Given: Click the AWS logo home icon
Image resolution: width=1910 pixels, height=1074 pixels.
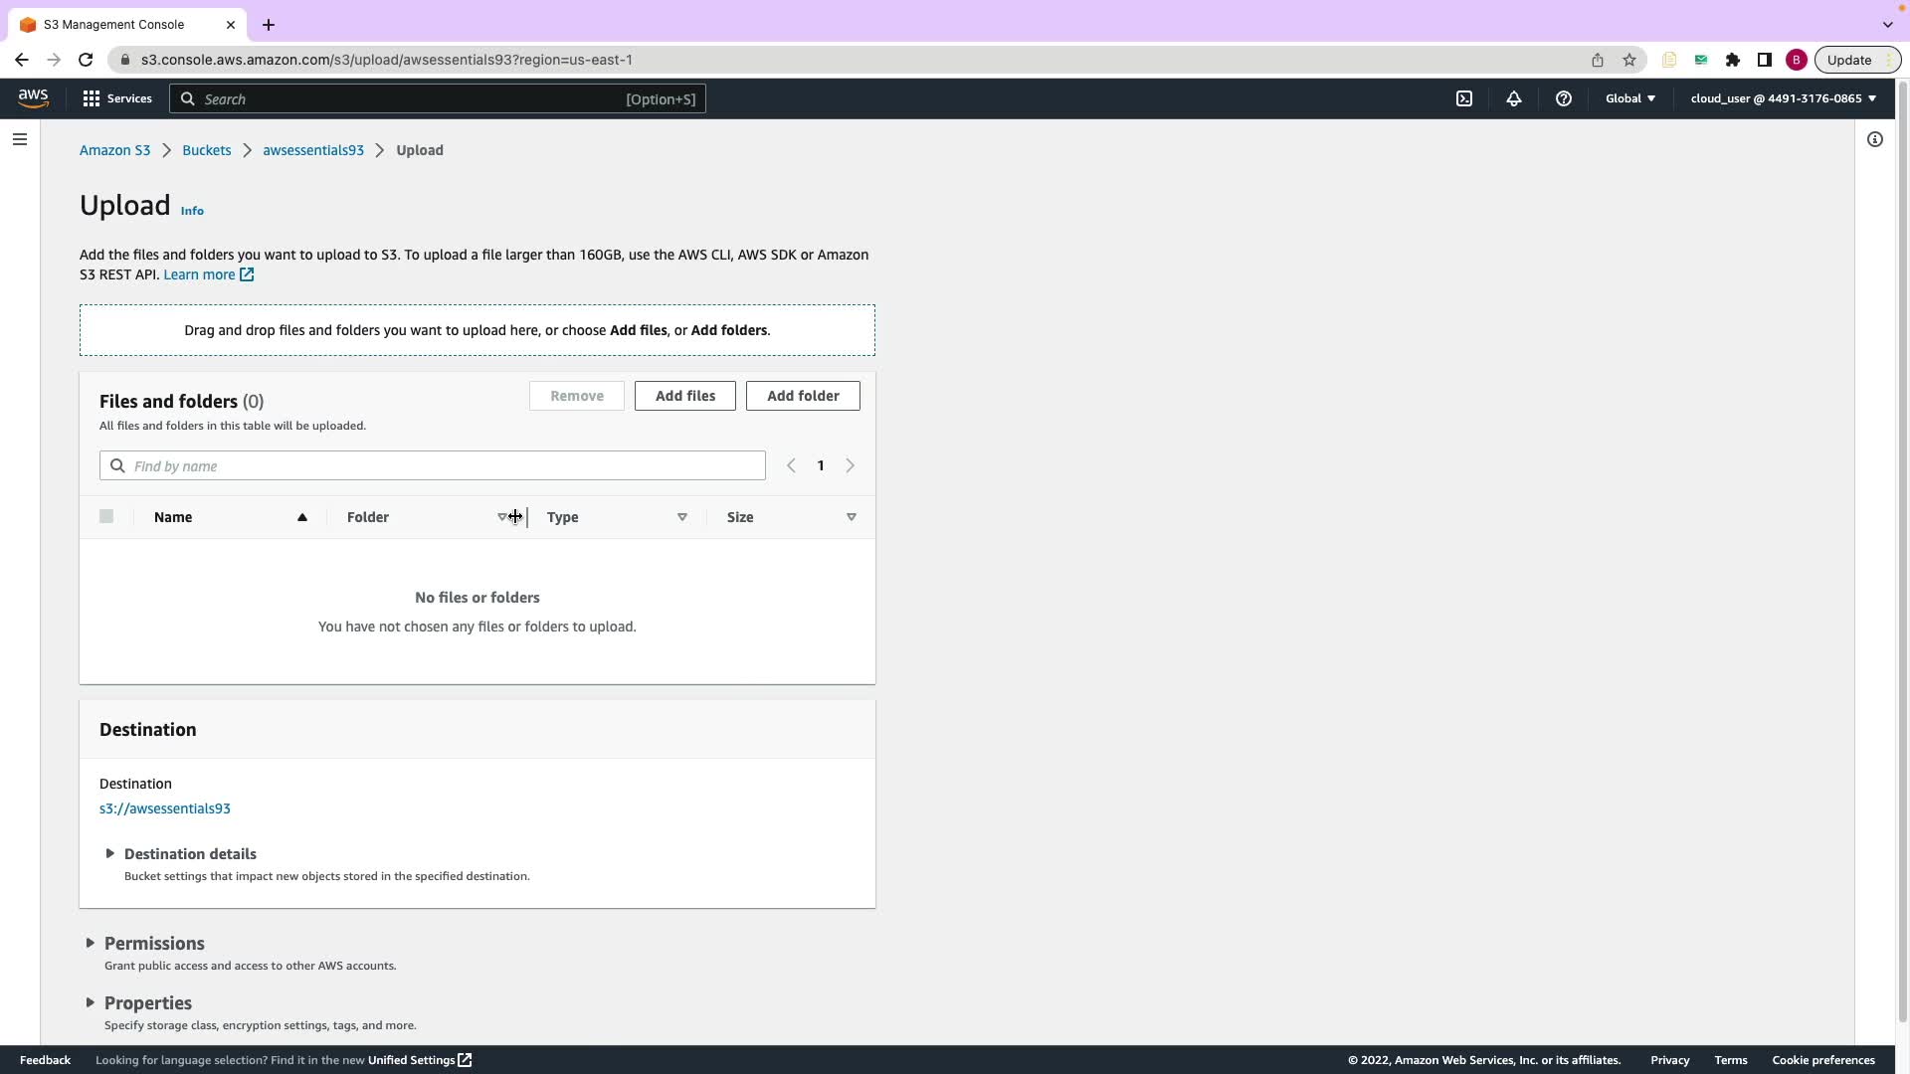Looking at the screenshot, I should pyautogui.click(x=33, y=97).
